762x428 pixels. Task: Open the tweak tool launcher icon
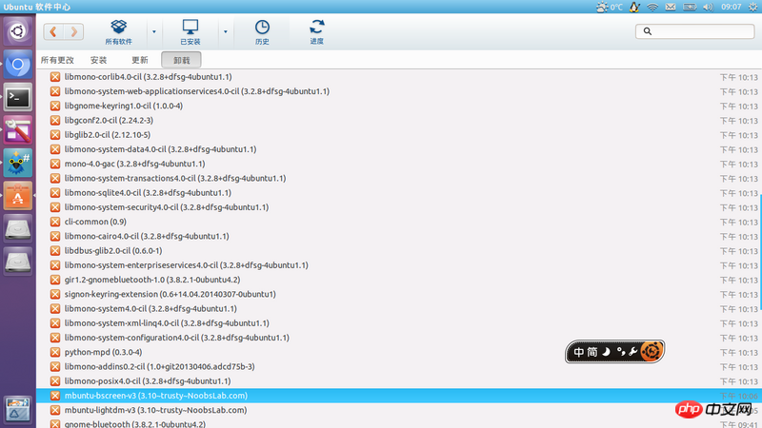(x=17, y=130)
